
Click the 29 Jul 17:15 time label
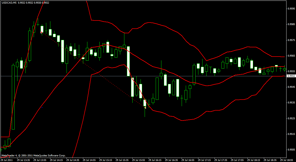tap(205, 160)
